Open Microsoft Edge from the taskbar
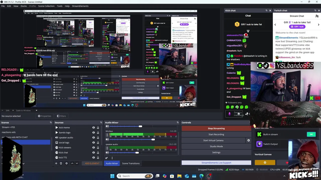This screenshot has height=180, width=321. [x=201, y=176]
